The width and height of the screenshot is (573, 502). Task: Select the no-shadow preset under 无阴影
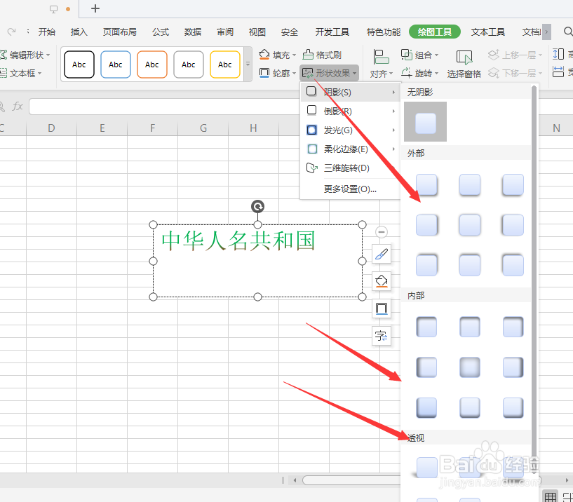tap(425, 122)
